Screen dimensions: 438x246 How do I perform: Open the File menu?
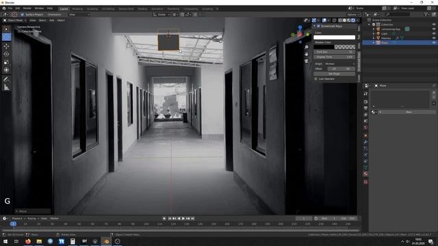(x=10, y=8)
